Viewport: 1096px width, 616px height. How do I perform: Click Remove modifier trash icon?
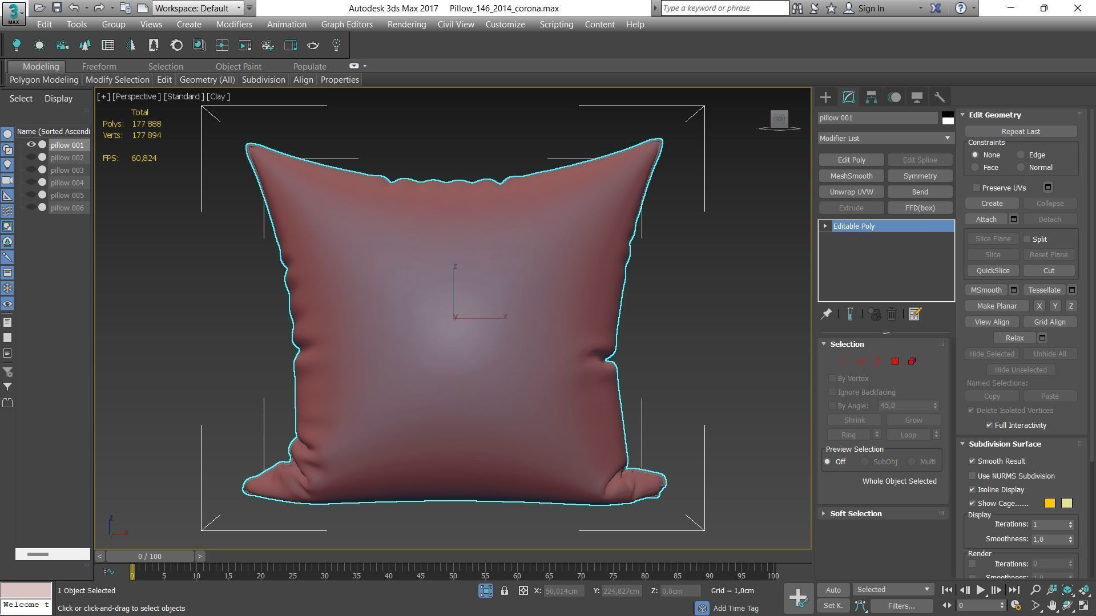[x=892, y=314]
